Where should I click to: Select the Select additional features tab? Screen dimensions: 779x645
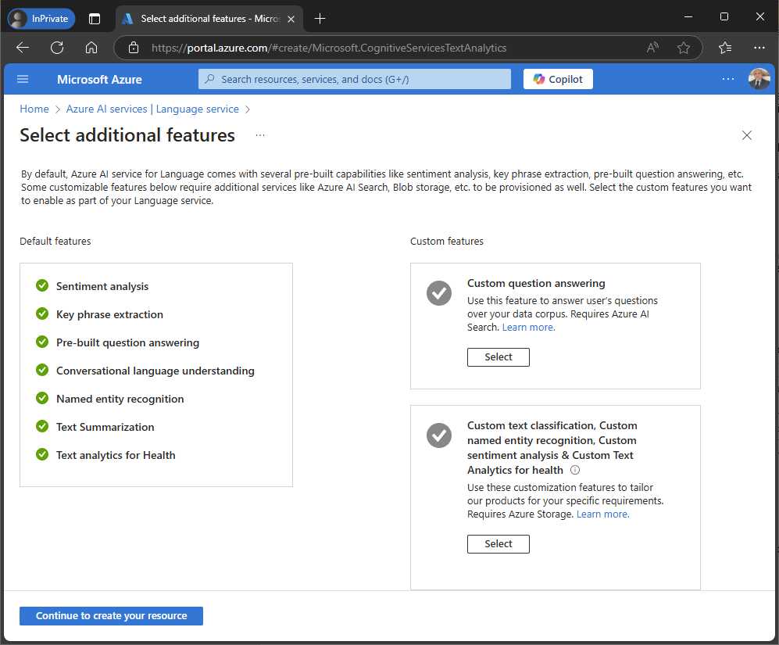pos(209,19)
